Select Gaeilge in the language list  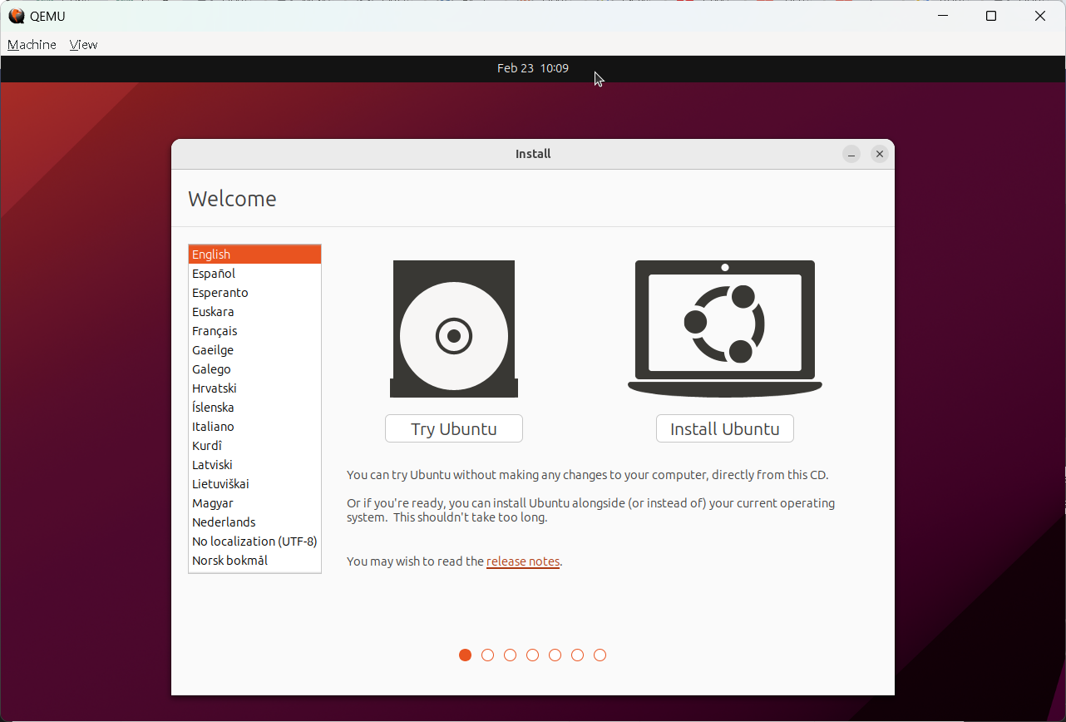[254, 350]
